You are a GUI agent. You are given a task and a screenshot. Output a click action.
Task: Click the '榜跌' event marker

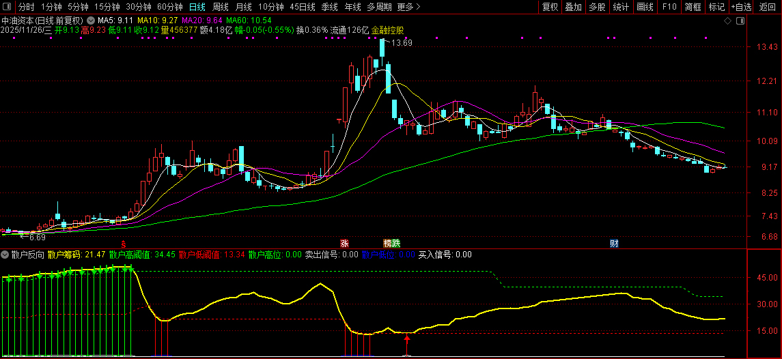391,243
